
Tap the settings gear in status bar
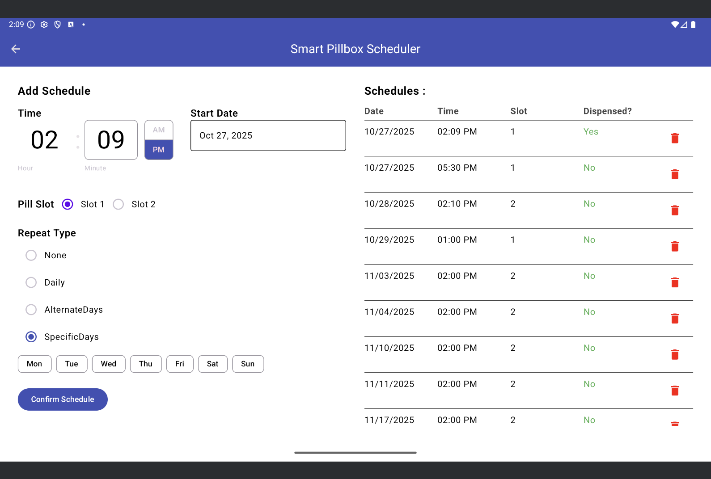[x=44, y=25]
